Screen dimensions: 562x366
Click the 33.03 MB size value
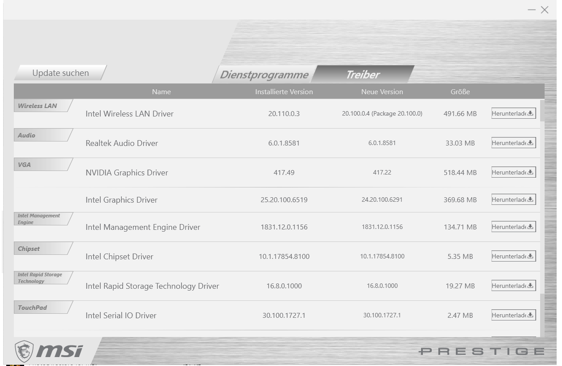point(460,143)
